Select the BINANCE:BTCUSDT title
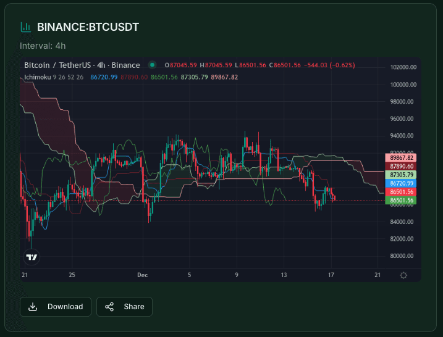This screenshot has width=443, height=337. click(88, 27)
